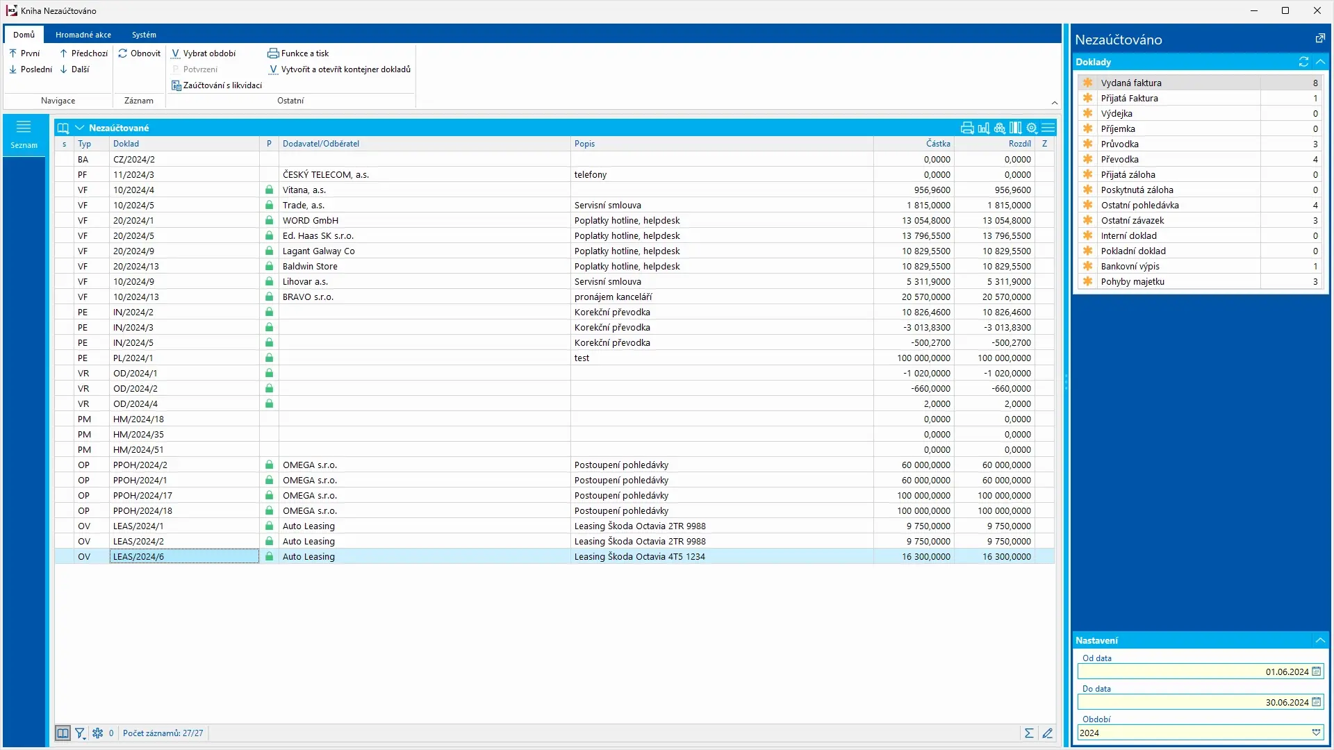Select the WORD GmbH row
The image size is (1334, 750).
554,220
